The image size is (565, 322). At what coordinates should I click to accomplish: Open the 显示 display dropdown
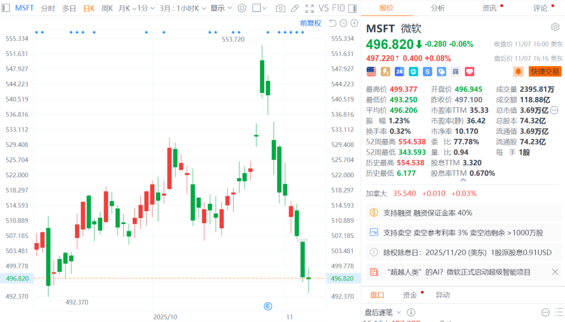(221, 8)
